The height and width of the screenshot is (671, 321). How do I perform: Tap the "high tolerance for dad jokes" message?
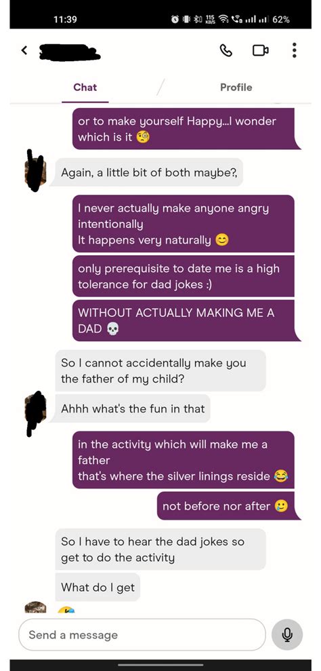pos(184,276)
